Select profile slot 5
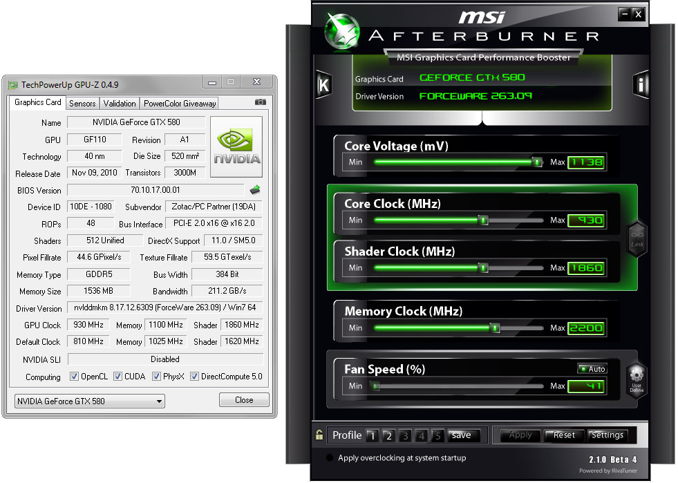 [x=438, y=435]
